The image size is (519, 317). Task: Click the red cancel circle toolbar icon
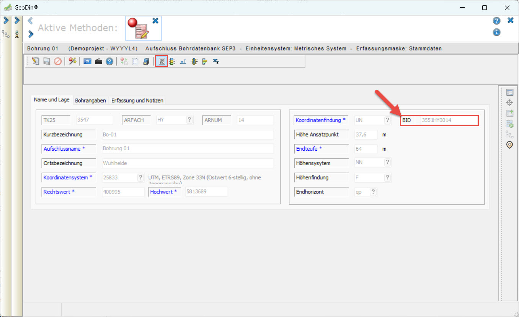point(57,61)
